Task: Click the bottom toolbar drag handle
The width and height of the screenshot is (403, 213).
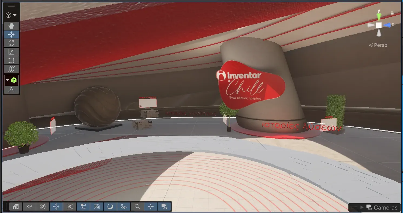Action: tap(6, 207)
